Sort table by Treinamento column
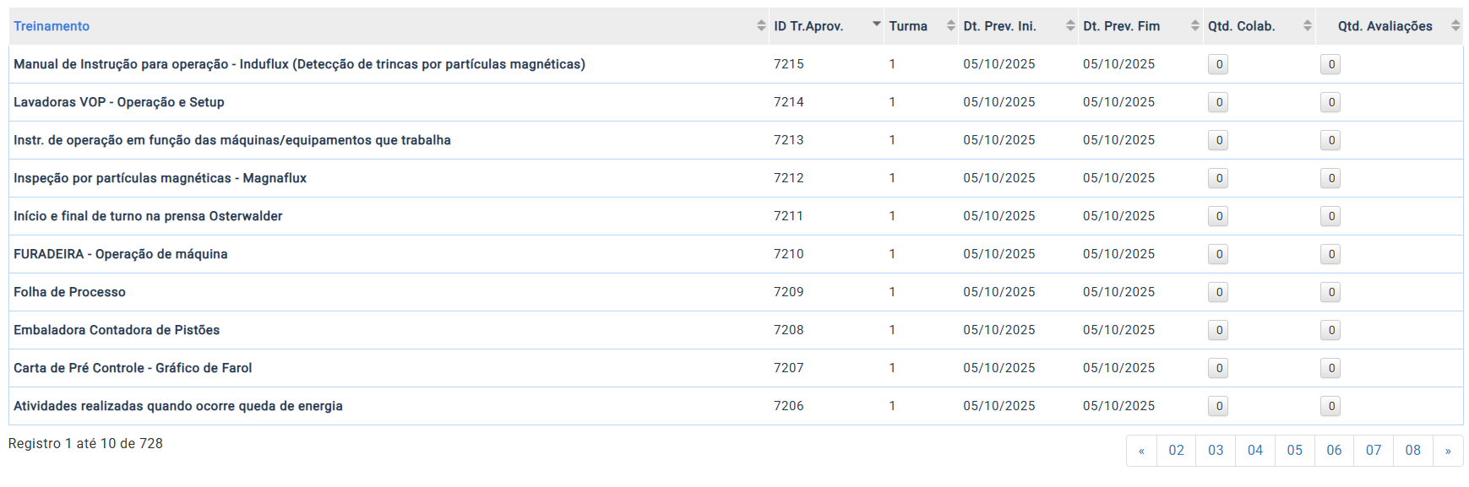This screenshot has height=487, width=1469. [x=52, y=26]
